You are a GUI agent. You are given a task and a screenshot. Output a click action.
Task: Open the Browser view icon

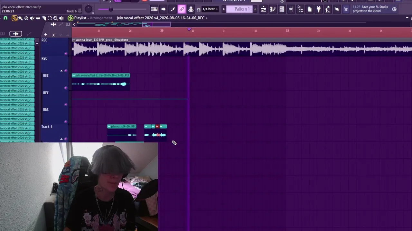300,9
